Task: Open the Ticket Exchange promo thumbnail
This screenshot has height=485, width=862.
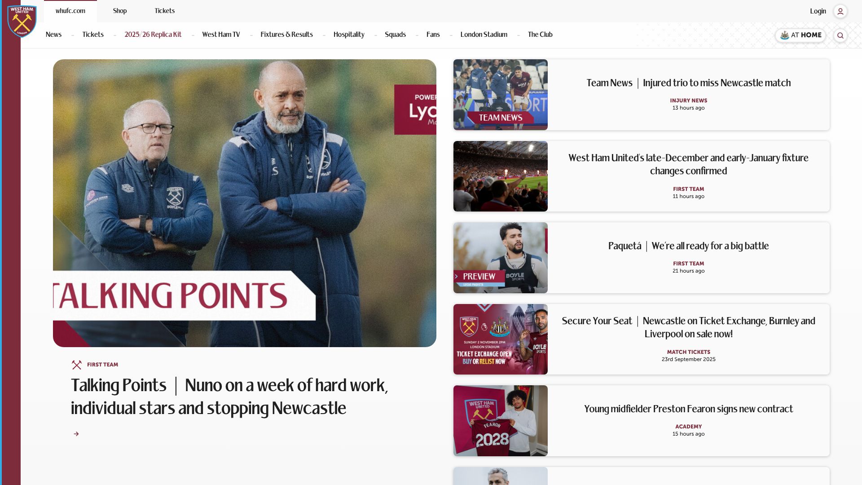Action: pyautogui.click(x=501, y=339)
